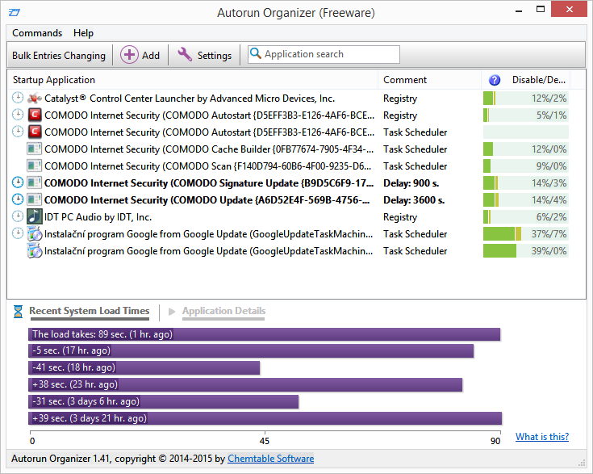
Task: Open Settings from the toolbar
Action: point(204,55)
